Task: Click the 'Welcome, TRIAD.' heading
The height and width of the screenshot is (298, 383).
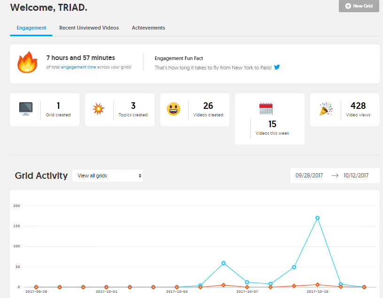Action: pos(48,8)
